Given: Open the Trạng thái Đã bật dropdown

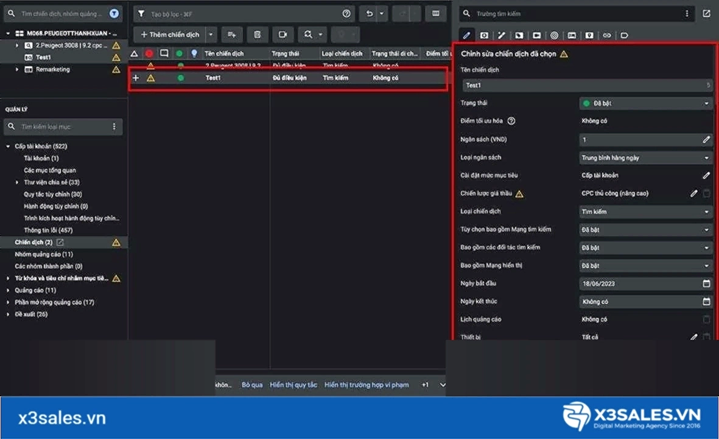Looking at the screenshot, I should tap(645, 103).
